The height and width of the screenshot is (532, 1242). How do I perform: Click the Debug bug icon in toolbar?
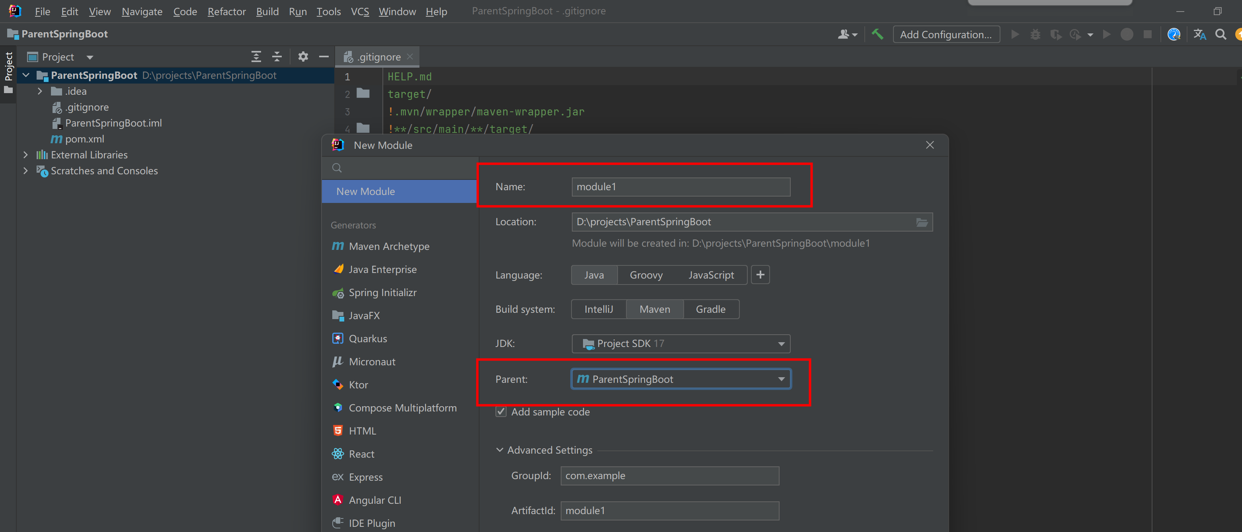click(x=1035, y=34)
